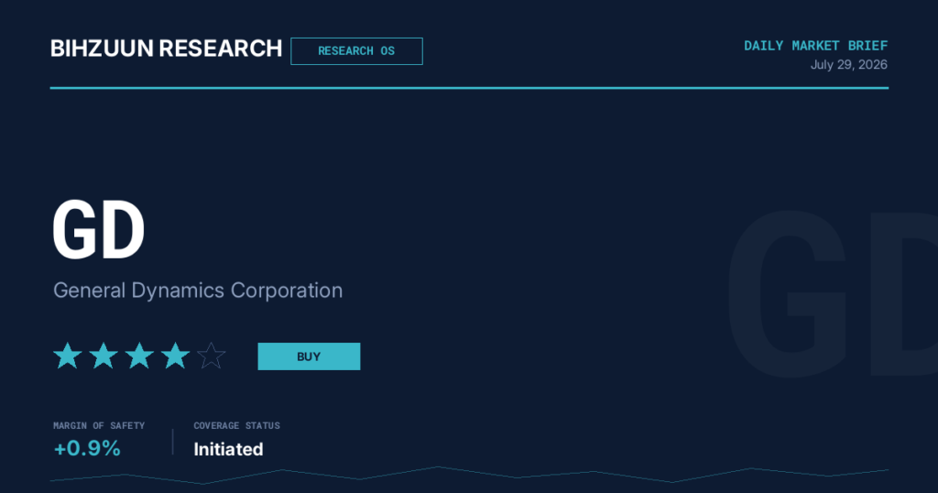Image resolution: width=938 pixels, height=493 pixels.
Task: Click the empty fifth rating star
Action: click(212, 356)
